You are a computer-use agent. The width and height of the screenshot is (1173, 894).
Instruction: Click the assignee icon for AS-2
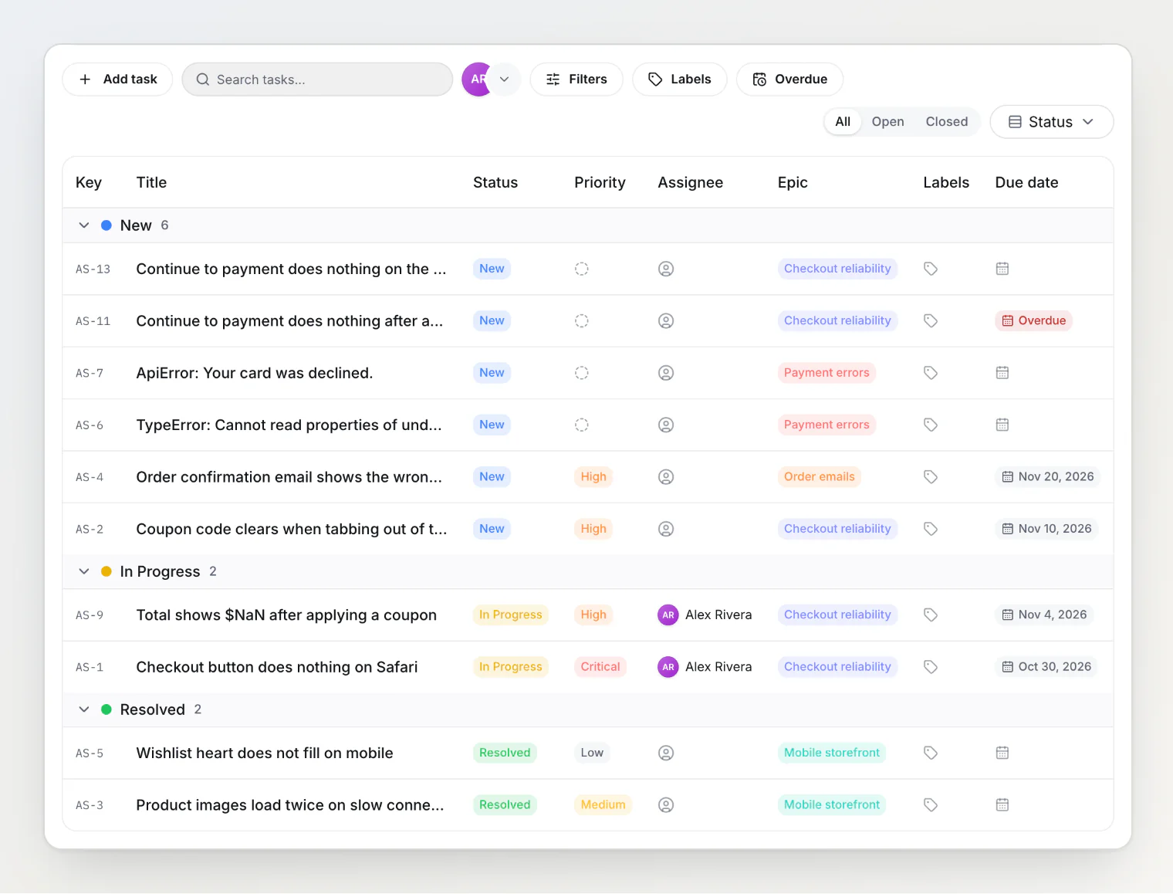click(x=666, y=529)
